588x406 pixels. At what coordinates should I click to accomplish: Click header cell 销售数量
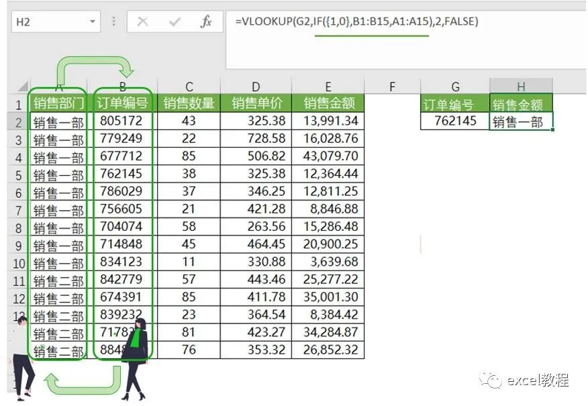point(189,103)
